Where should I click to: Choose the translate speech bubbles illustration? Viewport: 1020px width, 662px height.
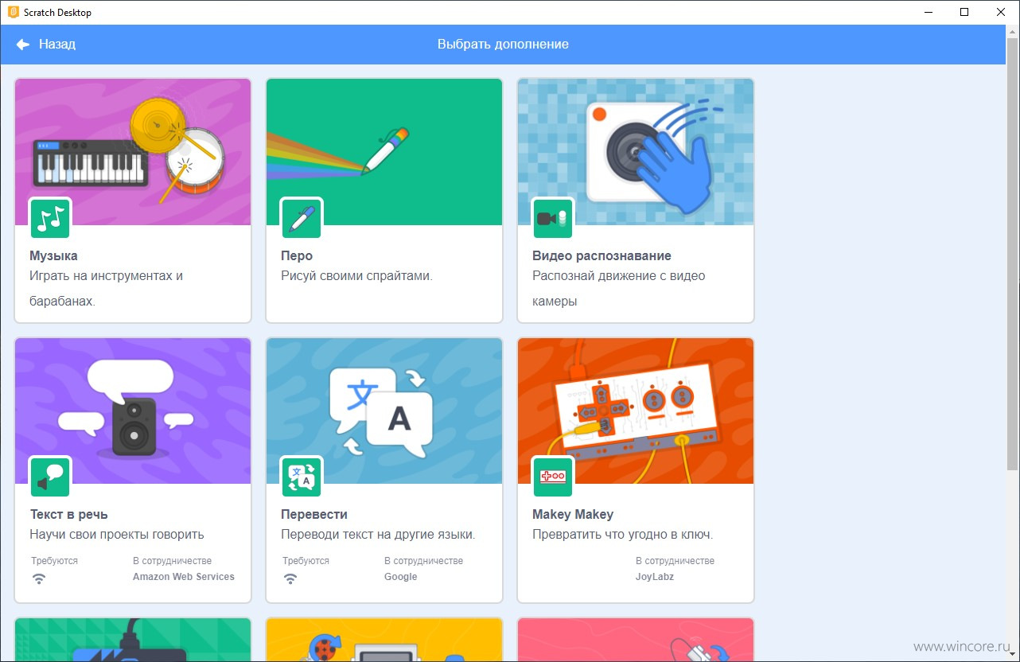[384, 411]
